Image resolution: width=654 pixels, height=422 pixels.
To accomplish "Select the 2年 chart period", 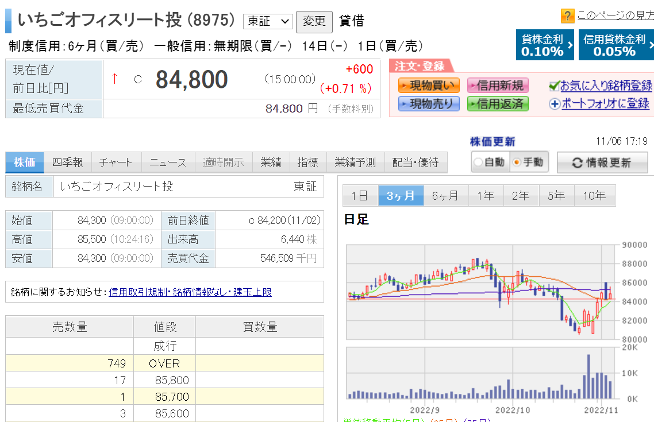I will coord(521,196).
